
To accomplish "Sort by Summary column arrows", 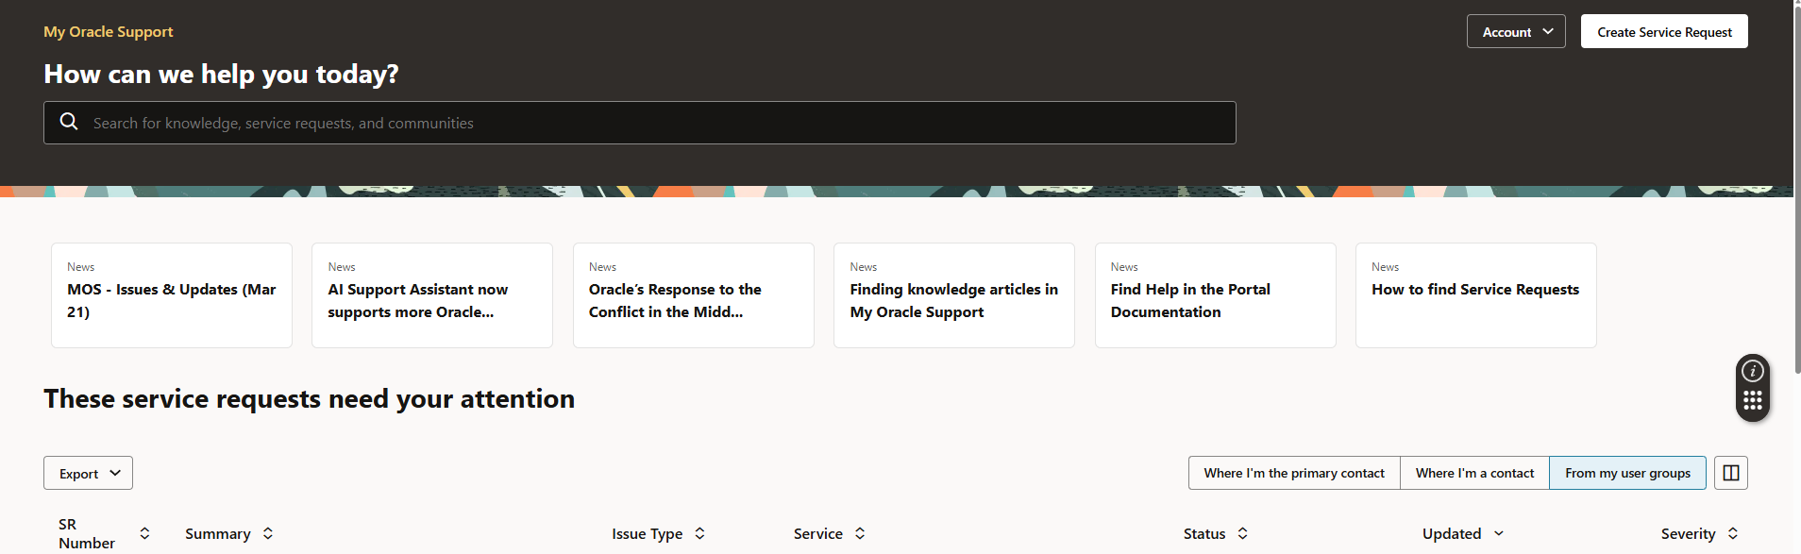I will pyautogui.click(x=268, y=533).
